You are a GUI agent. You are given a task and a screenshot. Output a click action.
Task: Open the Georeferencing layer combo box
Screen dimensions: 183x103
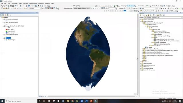[82, 8]
